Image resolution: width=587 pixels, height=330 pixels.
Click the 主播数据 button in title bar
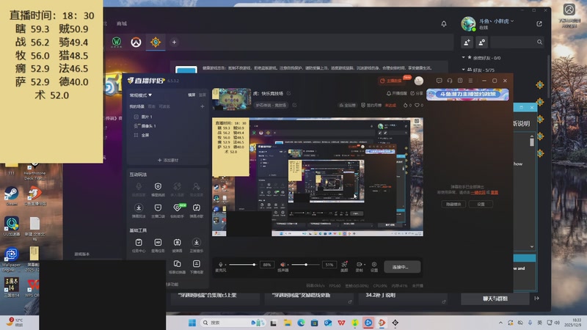(x=391, y=81)
